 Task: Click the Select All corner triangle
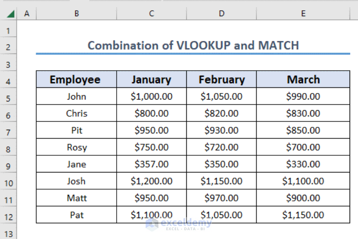pyautogui.click(x=10, y=13)
